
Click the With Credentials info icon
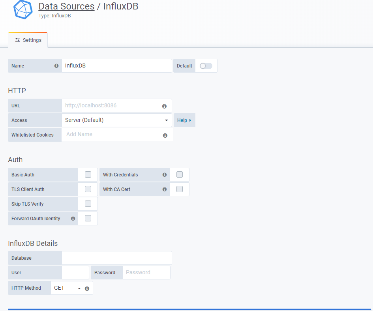pyautogui.click(x=165, y=175)
